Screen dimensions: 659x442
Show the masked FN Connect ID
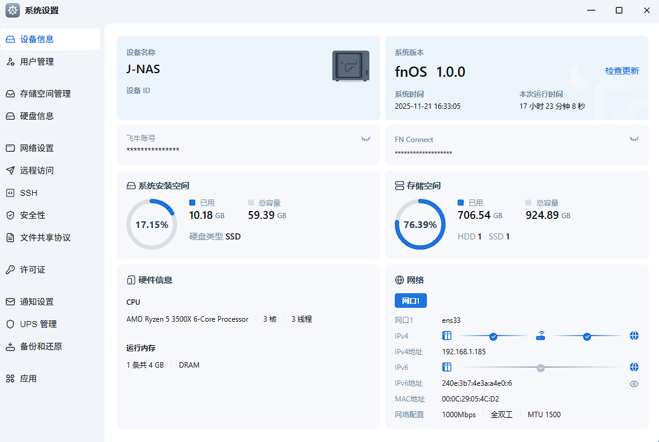tap(634, 139)
